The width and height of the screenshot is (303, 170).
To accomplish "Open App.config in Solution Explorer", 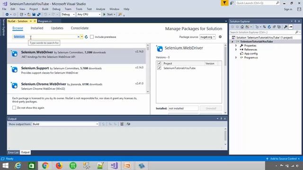I will 250,53.
